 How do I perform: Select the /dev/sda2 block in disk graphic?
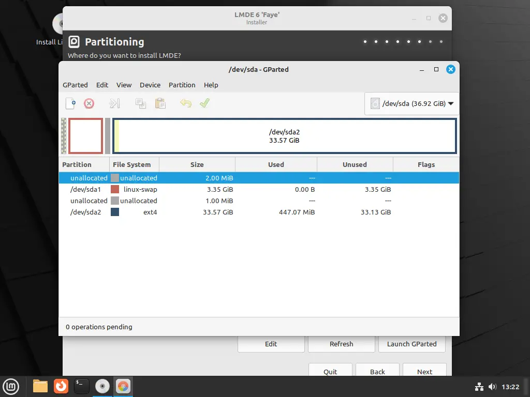(x=284, y=136)
